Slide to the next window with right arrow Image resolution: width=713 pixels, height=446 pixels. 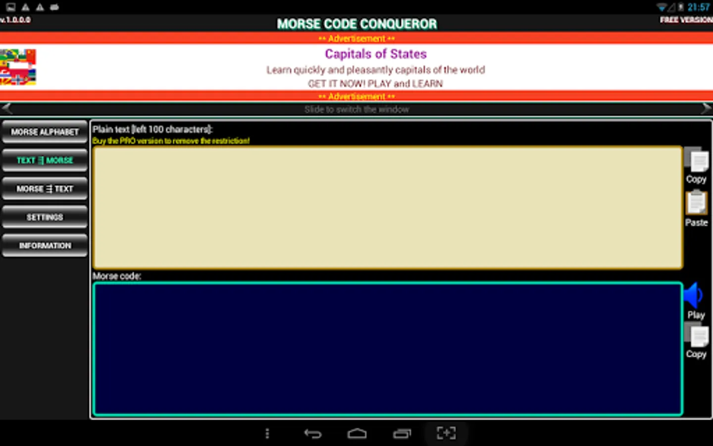click(706, 109)
